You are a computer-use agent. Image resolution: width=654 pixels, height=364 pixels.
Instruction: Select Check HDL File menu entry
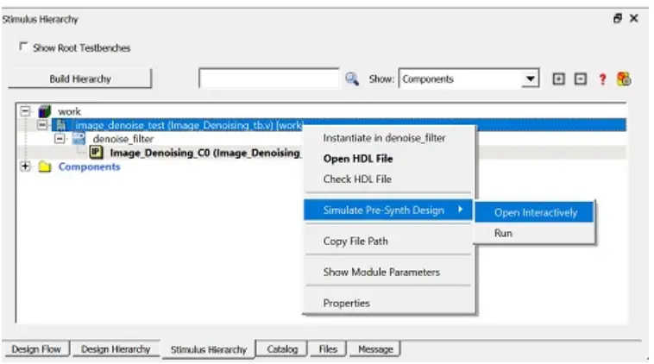click(x=356, y=179)
